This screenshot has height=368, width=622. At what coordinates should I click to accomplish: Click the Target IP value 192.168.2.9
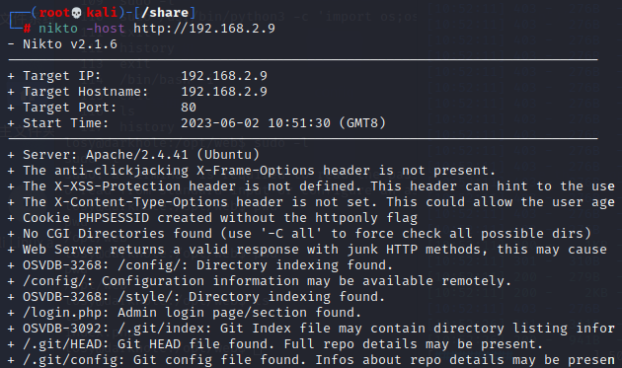(x=224, y=76)
